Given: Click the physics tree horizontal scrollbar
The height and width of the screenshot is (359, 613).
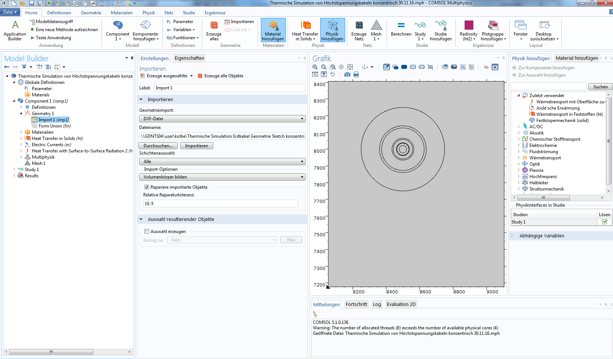Looking at the screenshot, I should (x=543, y=197).
